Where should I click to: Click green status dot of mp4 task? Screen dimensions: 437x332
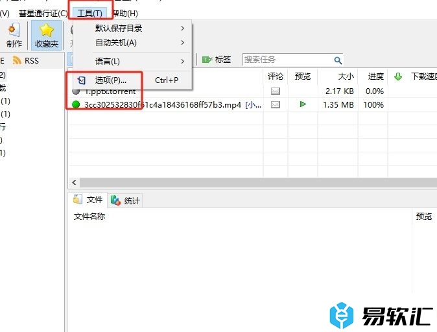[76, 104]
